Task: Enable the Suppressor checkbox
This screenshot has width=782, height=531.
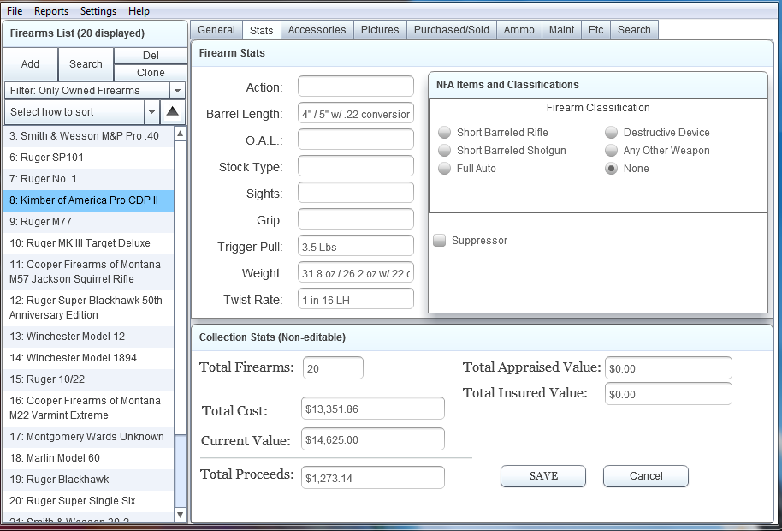Action: (440, 240)
